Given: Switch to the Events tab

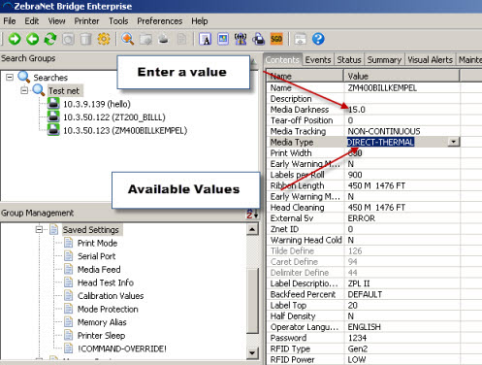Looking at the screenshot, I should (318, 60).
